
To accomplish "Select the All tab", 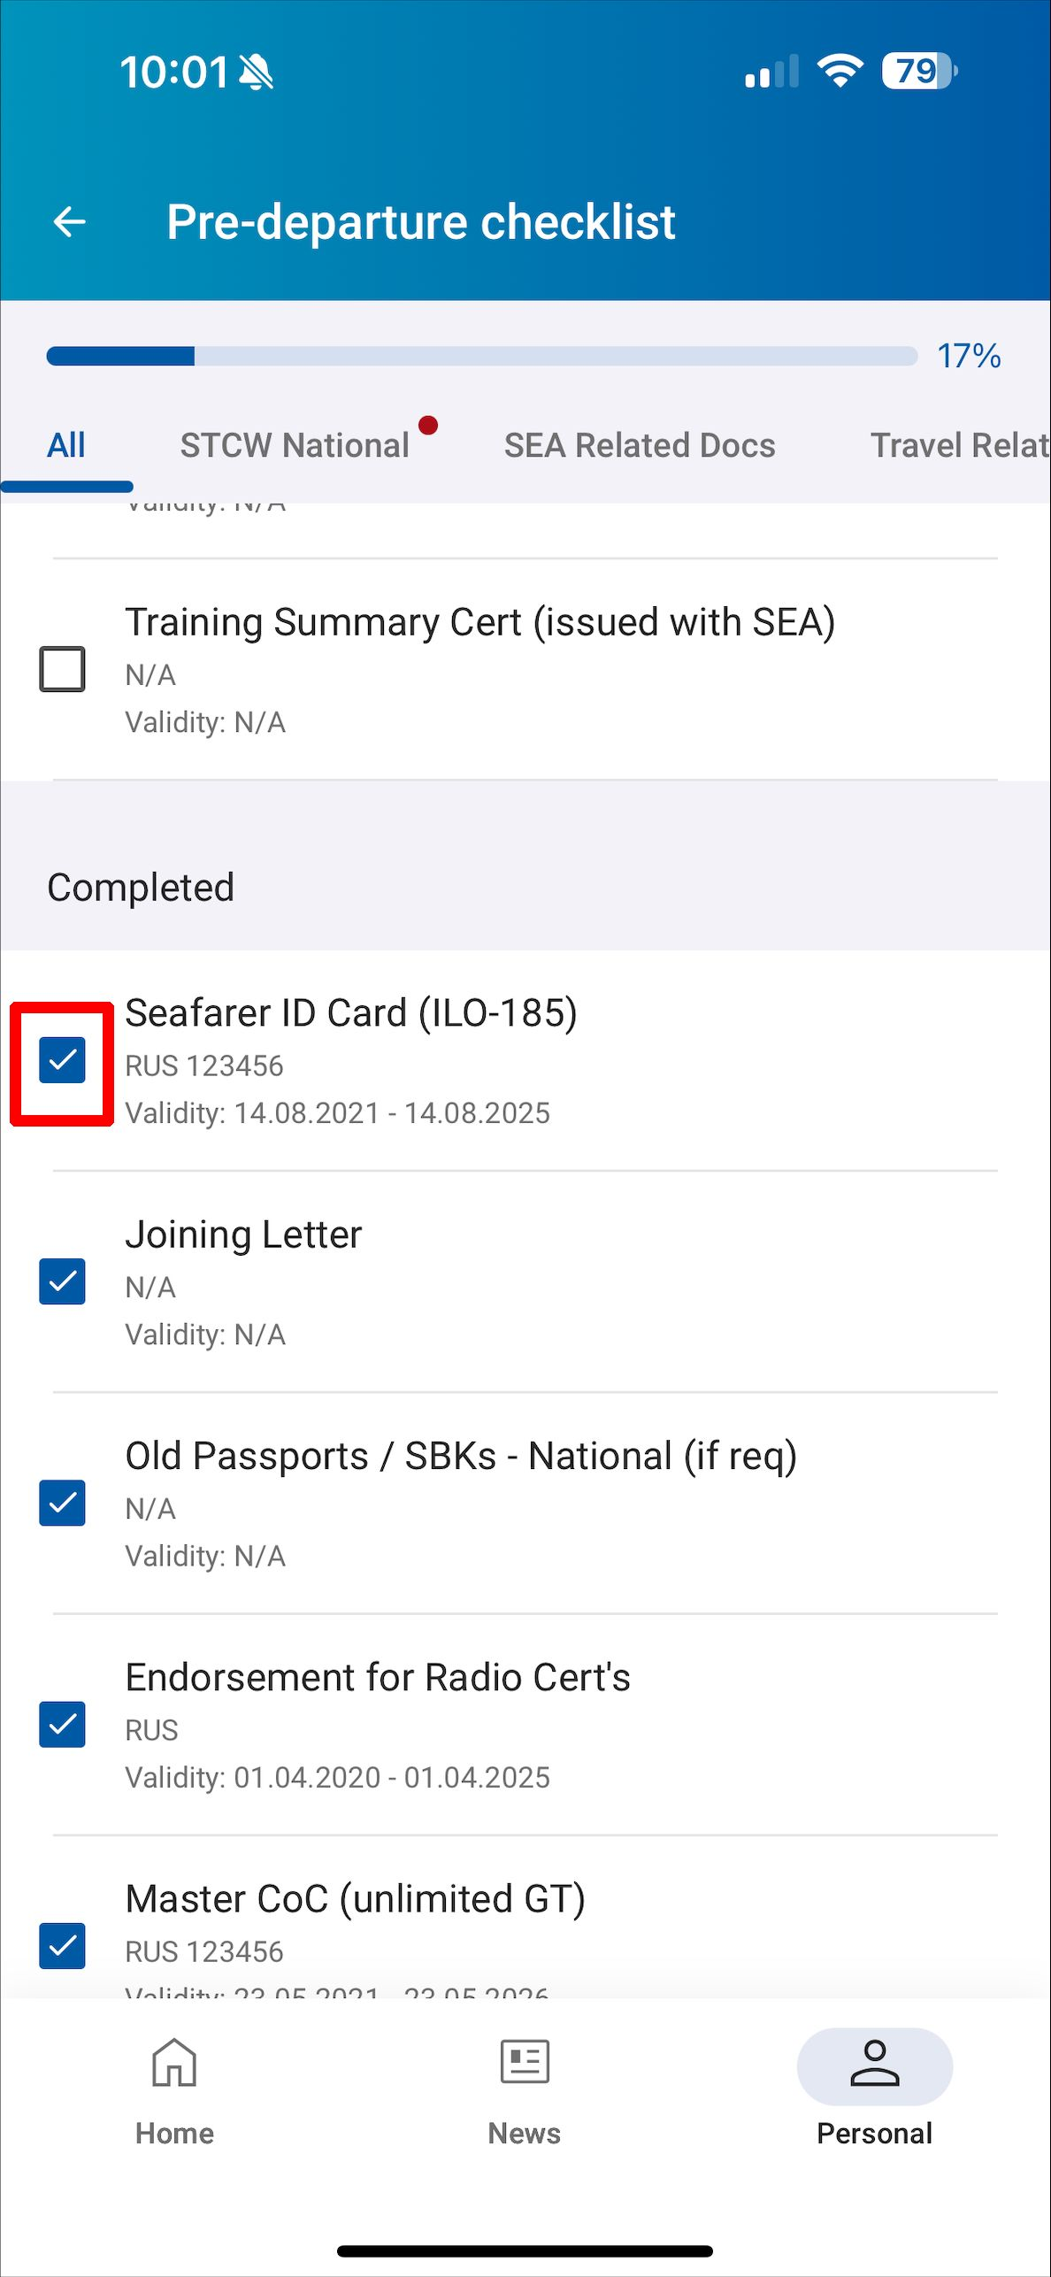I will click(x=66, y=445).
